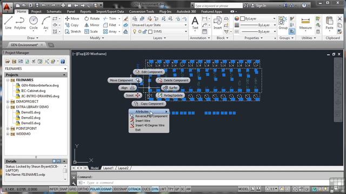Toggle LWT lineweight display

(x=163, y=189)
